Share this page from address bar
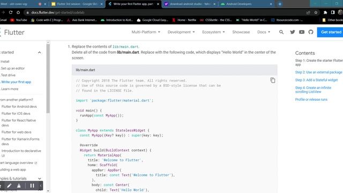Image resolution: width=343 pixels, height=193 pixels. 308,12
